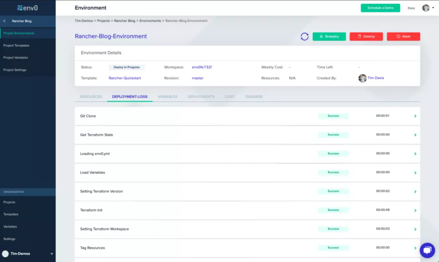Expand the Loading env0.yml step
The height and width of the screenshot is (262, 439).
click(415, 154)
